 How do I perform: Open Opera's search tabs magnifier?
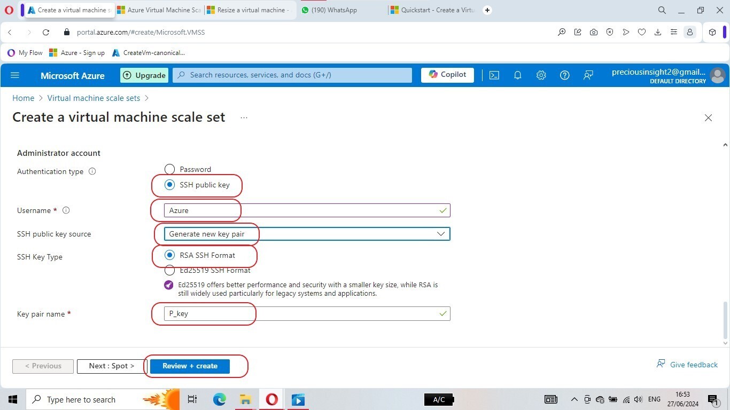tap(662, 10)
